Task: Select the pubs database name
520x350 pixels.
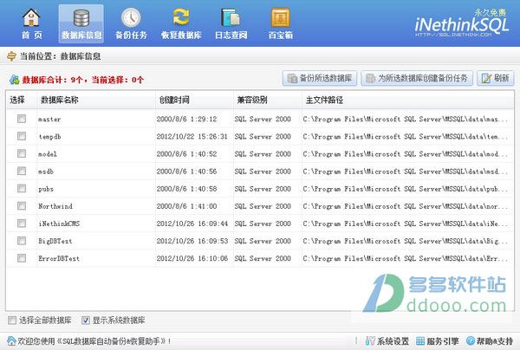Action: pyautogui.click(x=46, y=189)
